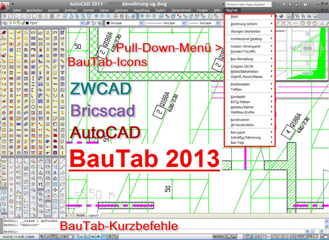The image size is (329, 240).
Task: Open the lineweight VonLayer dropdown
Action: [x=218, y=23]
